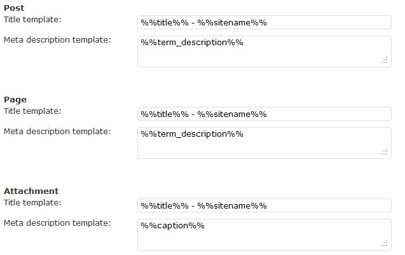405x255 pixels.
Task: Click the bold Page section heading
Action: coord(15,100)
